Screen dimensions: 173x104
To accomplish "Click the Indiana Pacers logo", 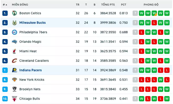I will (15, 70).
